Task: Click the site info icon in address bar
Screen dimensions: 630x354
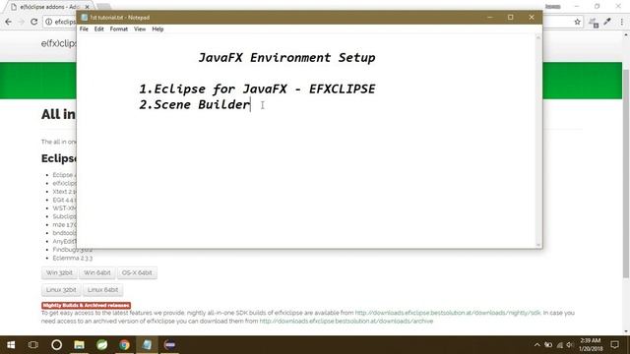Action: pos(48,22)
